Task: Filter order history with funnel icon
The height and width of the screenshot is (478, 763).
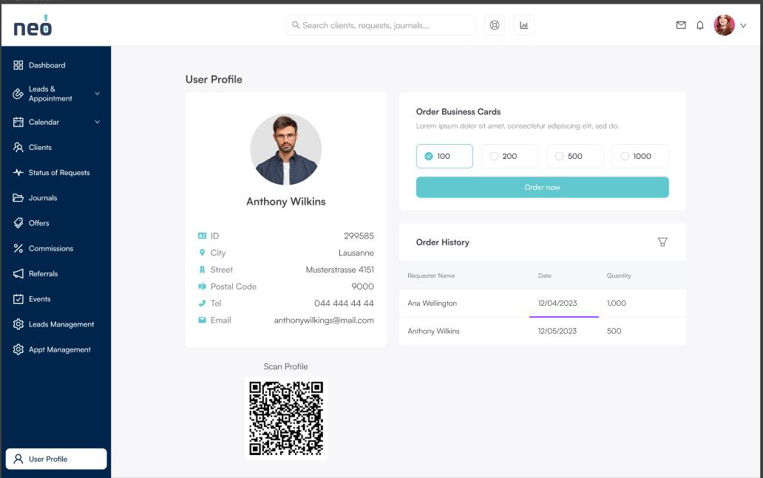Action: pos(662,242)
